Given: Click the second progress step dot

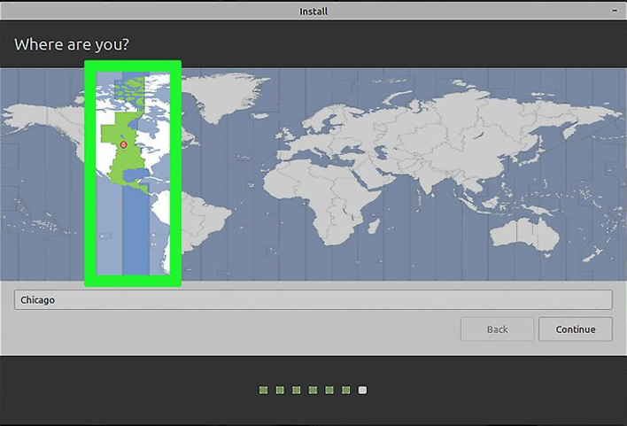Looking at the screenshot, I should (280, 390).
